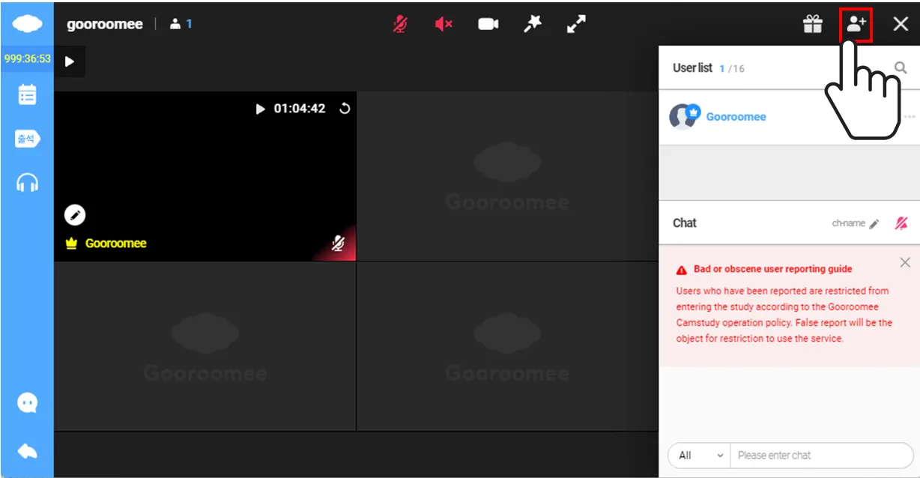This screenshot has width=920, height=478.
Task: Click the Chat header label
Action: pyautogui.click(x=684, y=223)
